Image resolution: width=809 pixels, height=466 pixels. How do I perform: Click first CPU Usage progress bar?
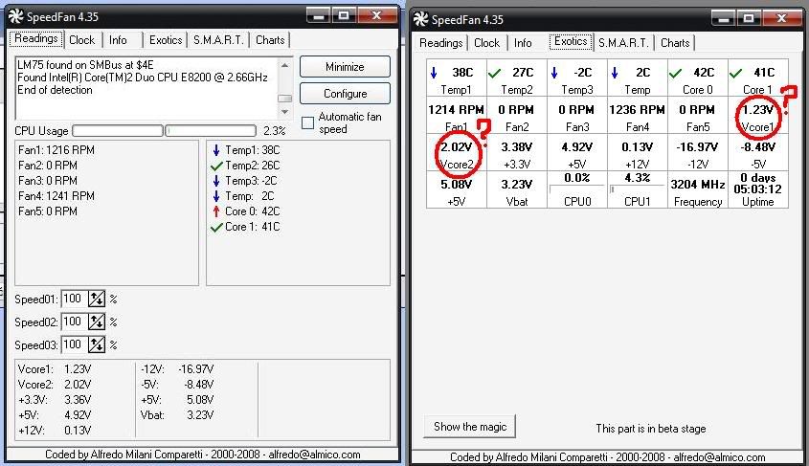[x=118, y=131]
